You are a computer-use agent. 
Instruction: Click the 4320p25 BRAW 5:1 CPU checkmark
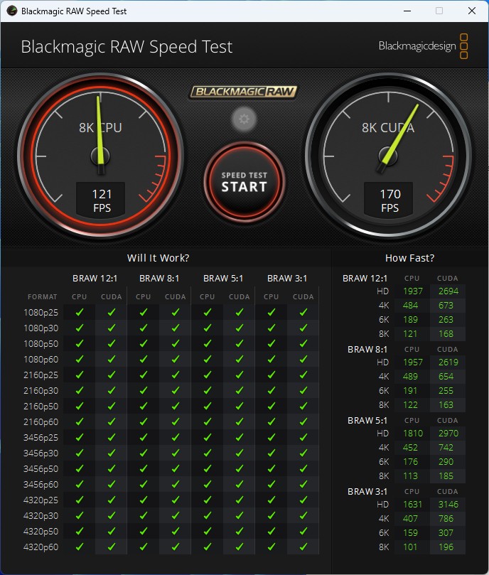coord(208,500)
